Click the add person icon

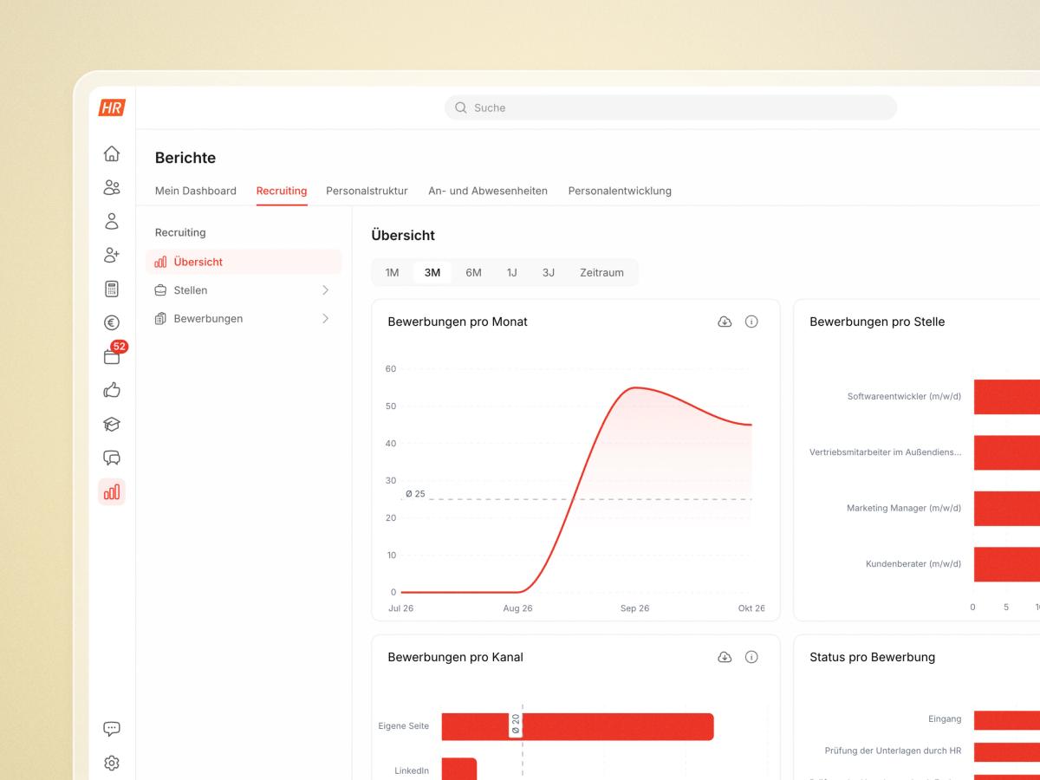coord(112,255)
